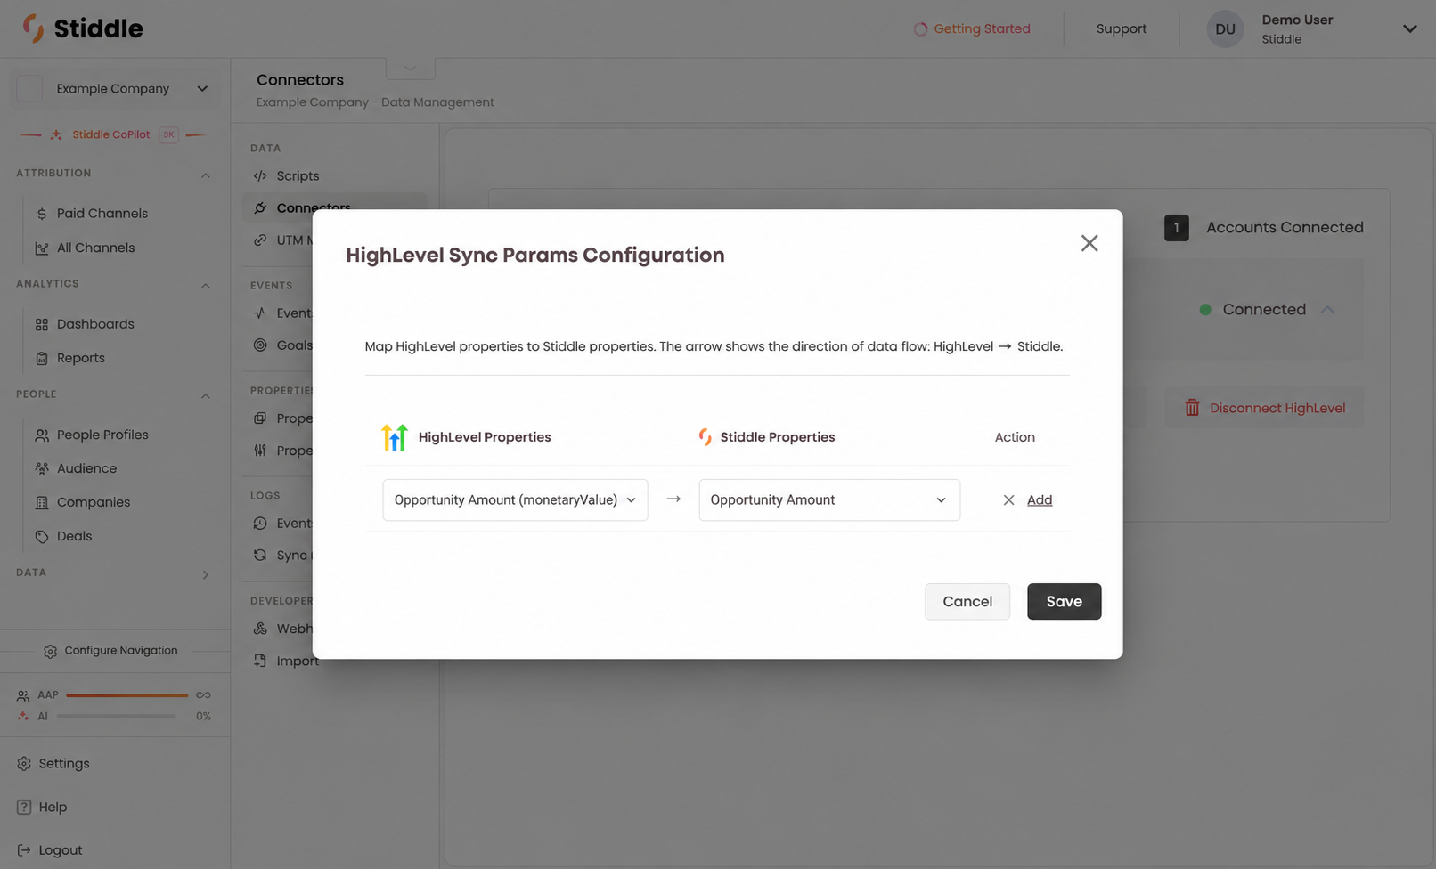This screenshot has width=1436, height=869.
Task: Open the Example Company selector dropdown
Action: [x=113, y=88]
